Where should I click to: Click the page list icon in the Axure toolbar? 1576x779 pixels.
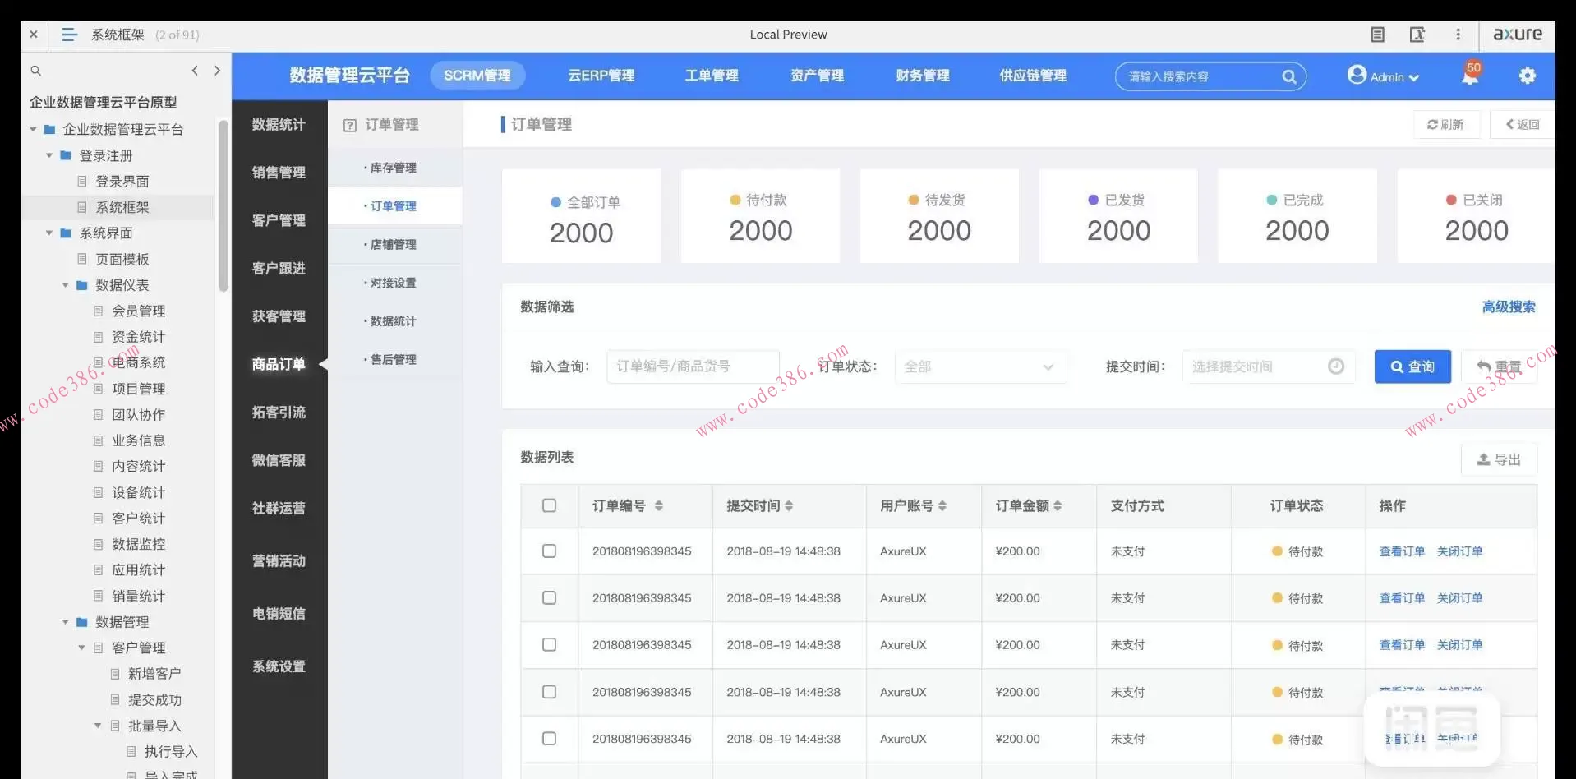[x=1377, y=35]
